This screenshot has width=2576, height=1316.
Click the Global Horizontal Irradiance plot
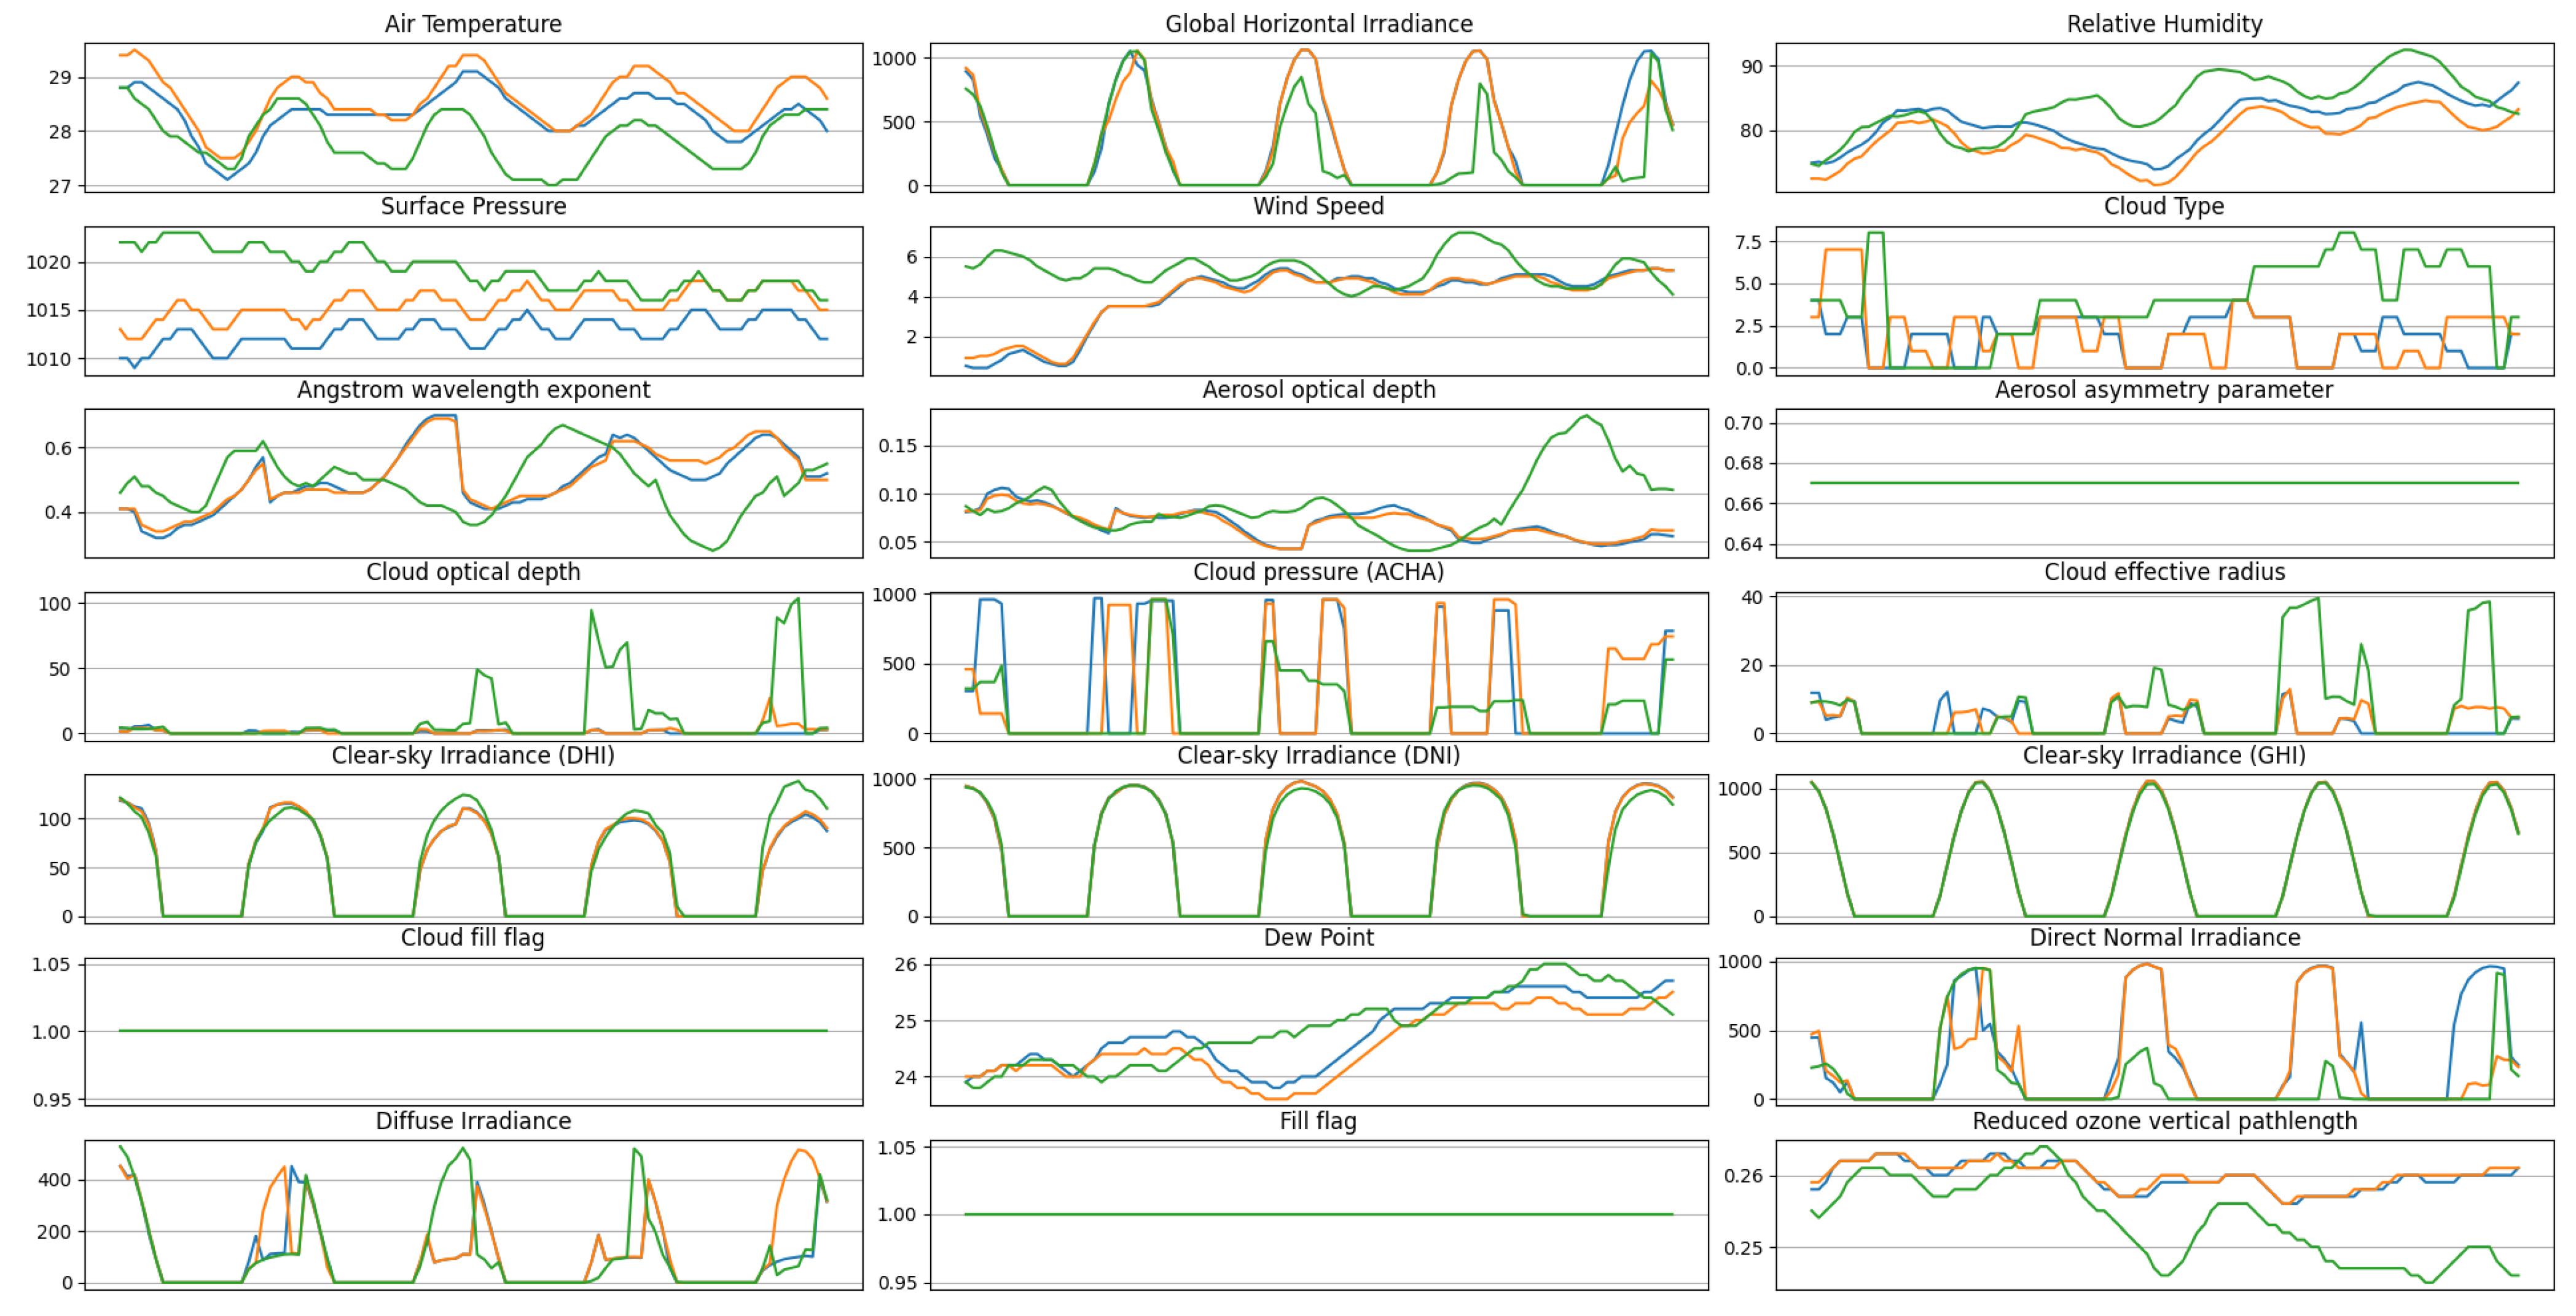[x=1318, y=117]
